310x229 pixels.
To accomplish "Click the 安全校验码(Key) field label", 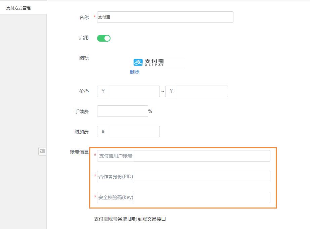I will pos(116,197).
